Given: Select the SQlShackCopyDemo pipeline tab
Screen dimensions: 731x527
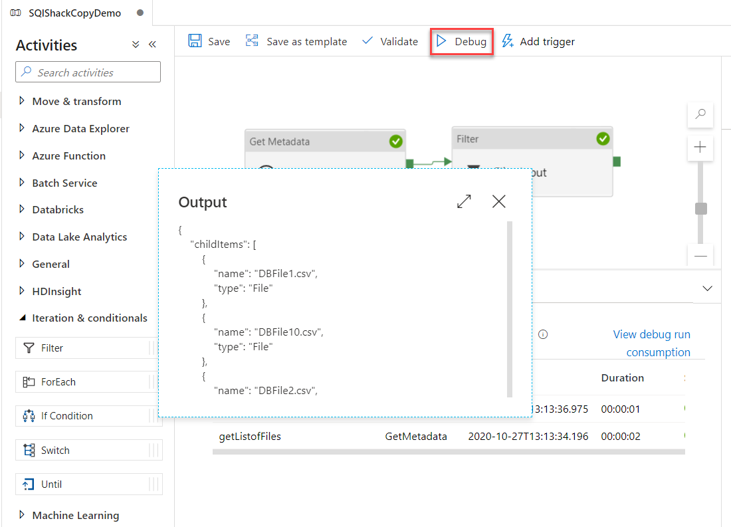Looking at the screenshot, I should (x=74, y=13).
